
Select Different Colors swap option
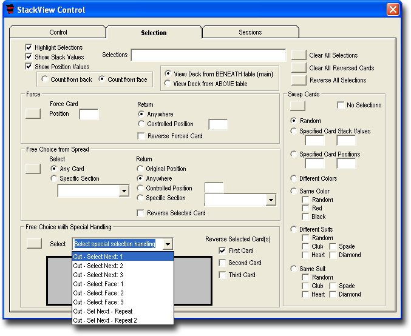click(294, 178)
